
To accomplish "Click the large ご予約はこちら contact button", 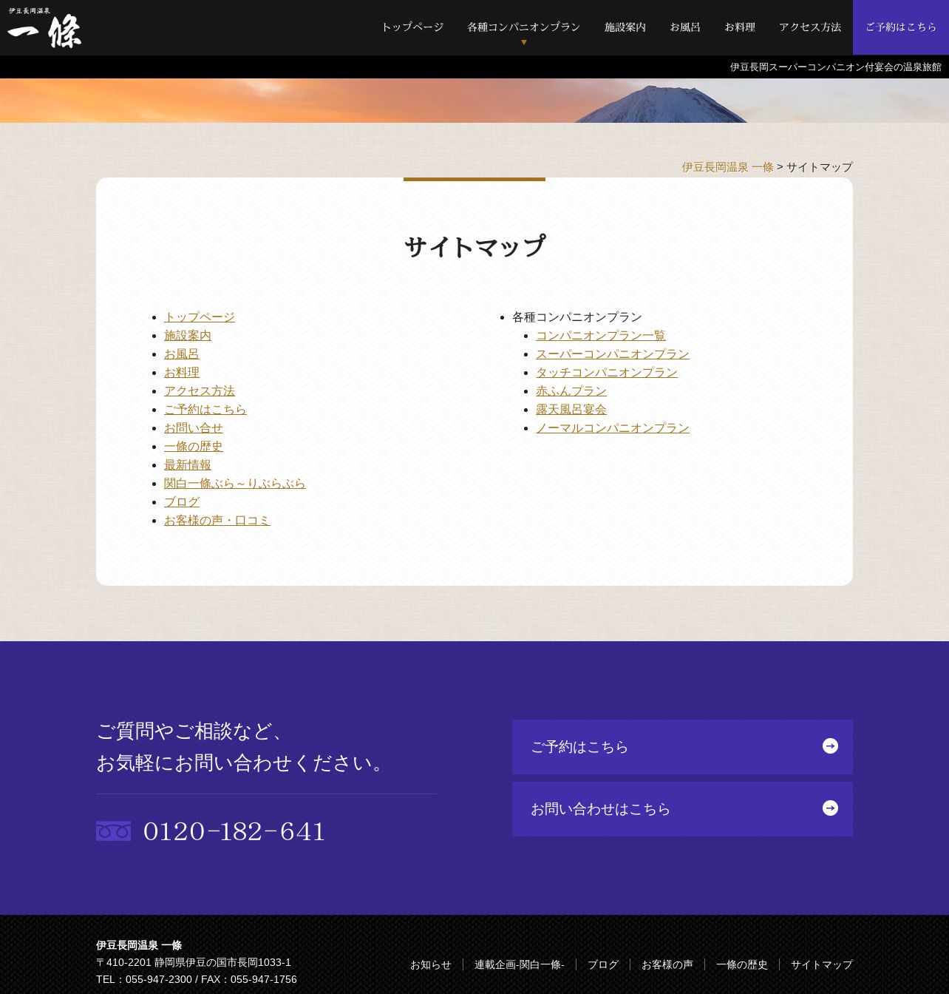I will click(x=682, y=747).
